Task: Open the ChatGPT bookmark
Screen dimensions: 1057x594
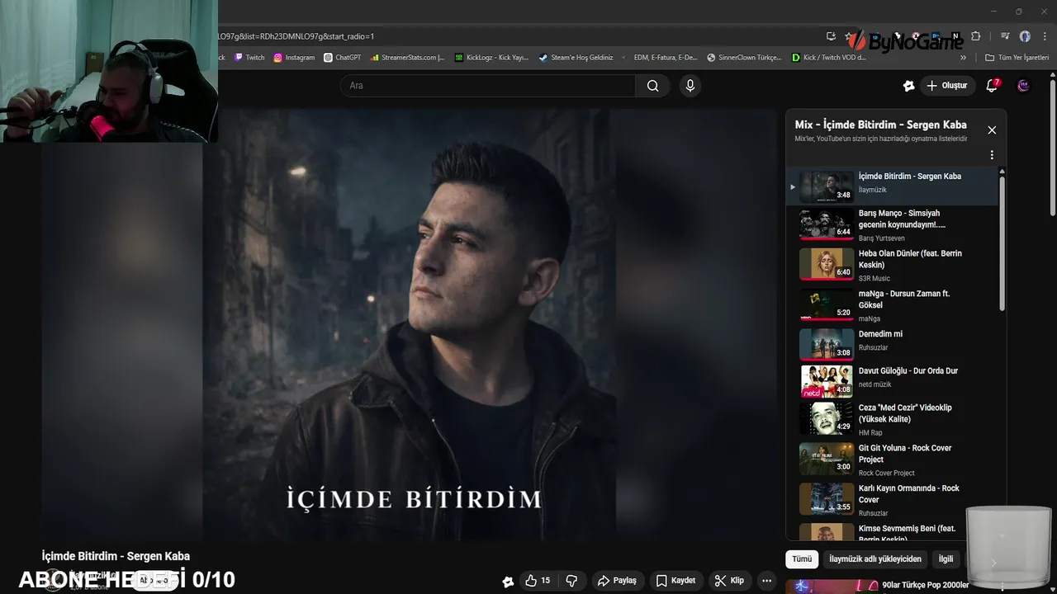Action: pyautogui.click(x=343, y=58)
